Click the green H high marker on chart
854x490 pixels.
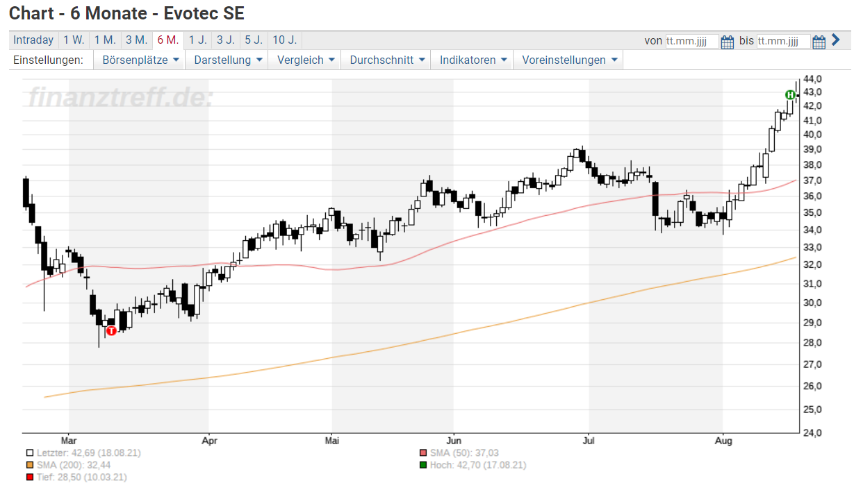tap(790, 95)
